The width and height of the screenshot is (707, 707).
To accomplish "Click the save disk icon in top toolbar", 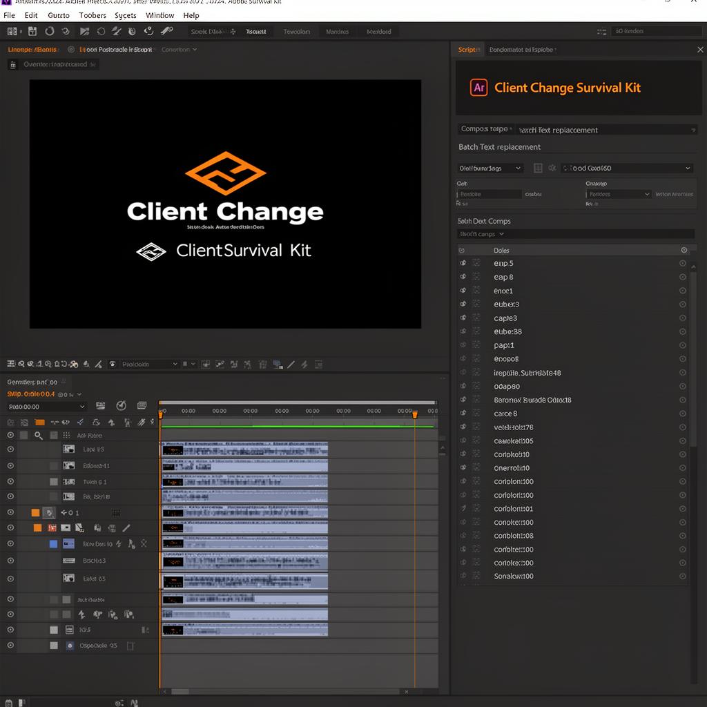I will [x=32, y=31].
